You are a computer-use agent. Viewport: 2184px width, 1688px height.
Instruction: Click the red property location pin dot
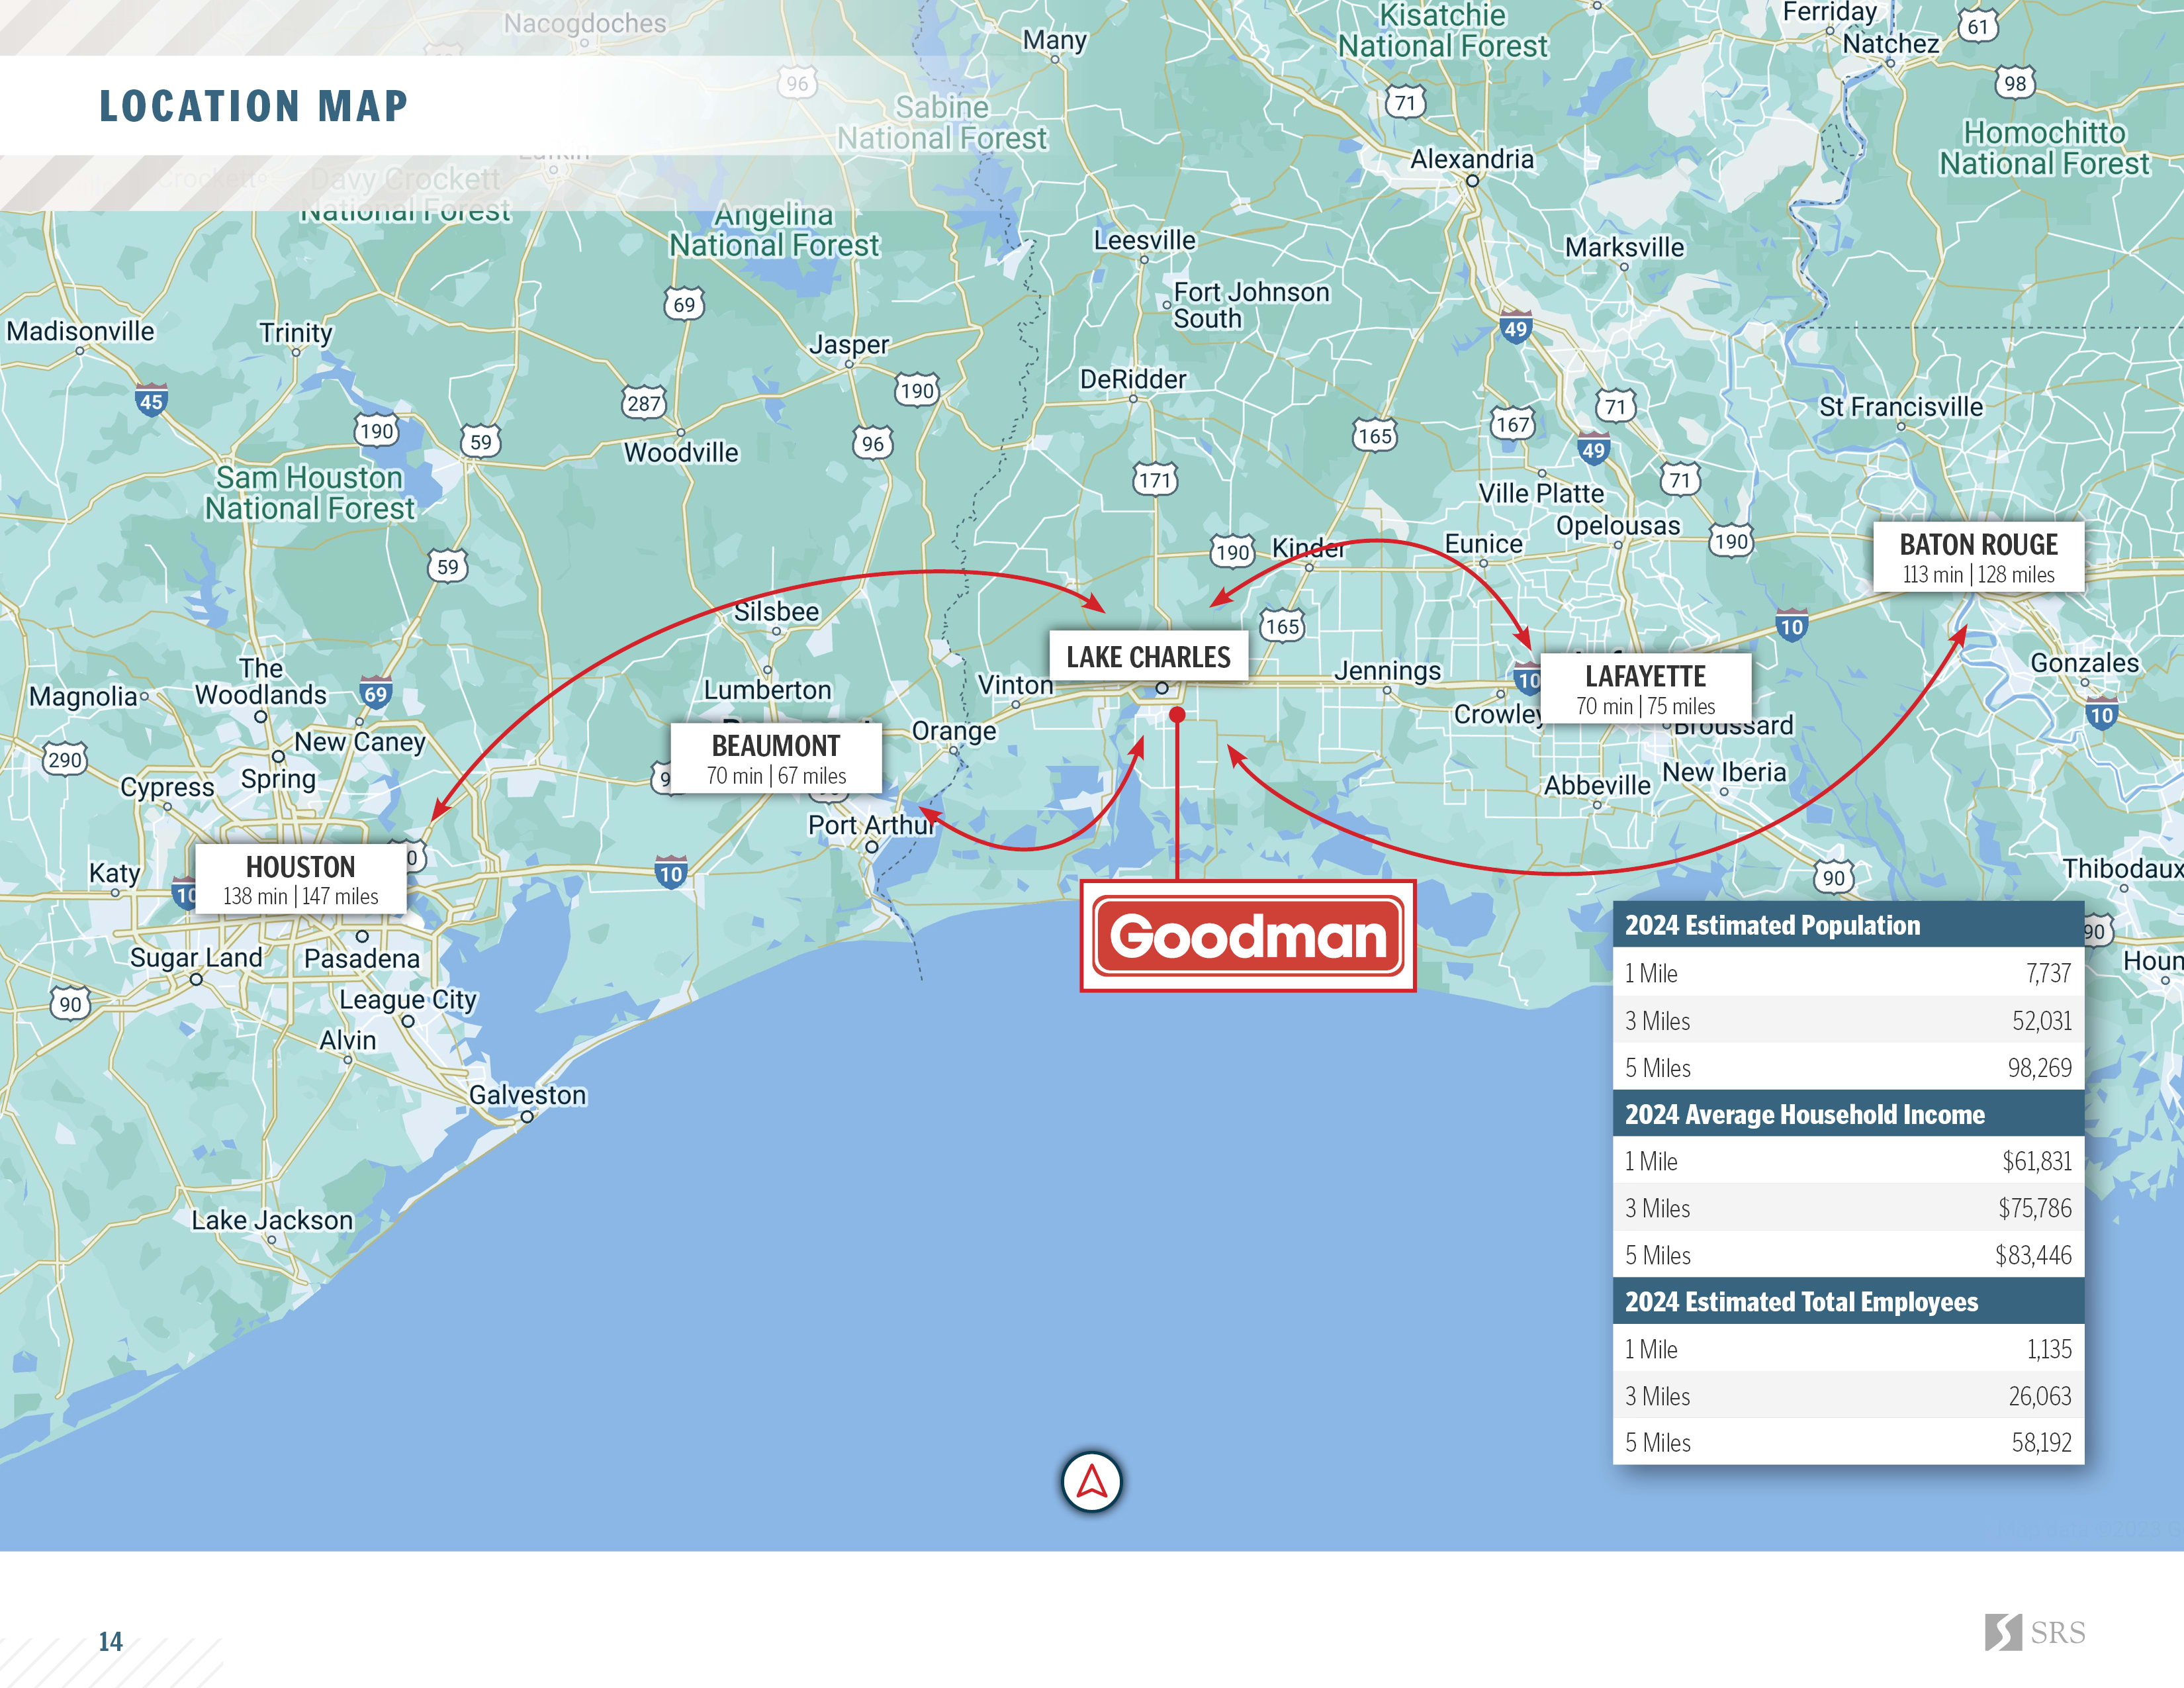pyautogui.click(x=1177, y=714)
